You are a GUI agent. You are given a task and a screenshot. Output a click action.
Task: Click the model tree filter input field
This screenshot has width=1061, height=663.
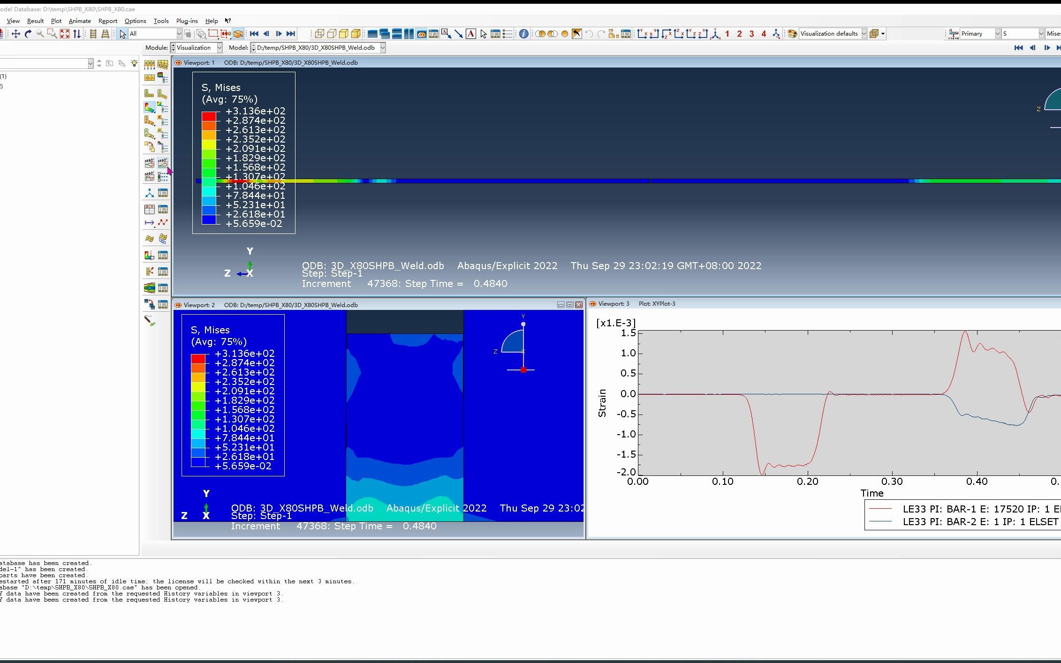coord(44,63)
